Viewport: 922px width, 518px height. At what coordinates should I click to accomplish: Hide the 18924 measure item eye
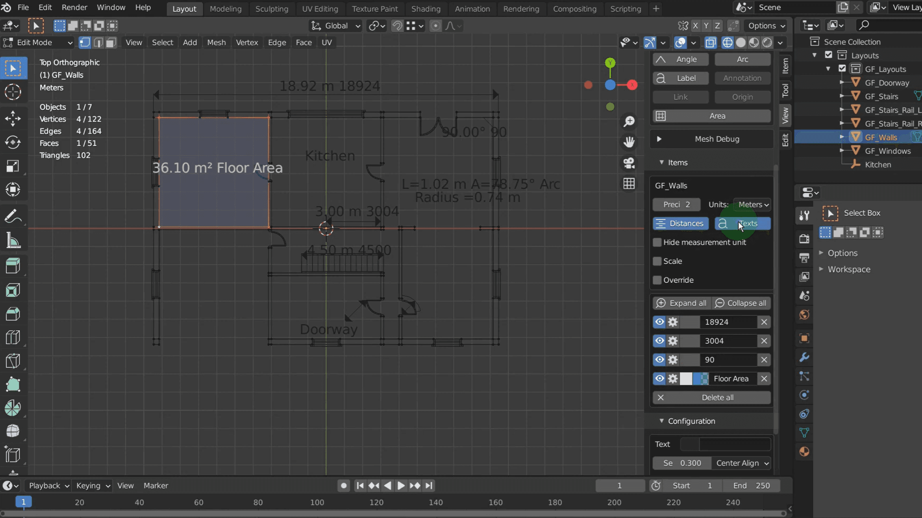click(x=659, y=322)
